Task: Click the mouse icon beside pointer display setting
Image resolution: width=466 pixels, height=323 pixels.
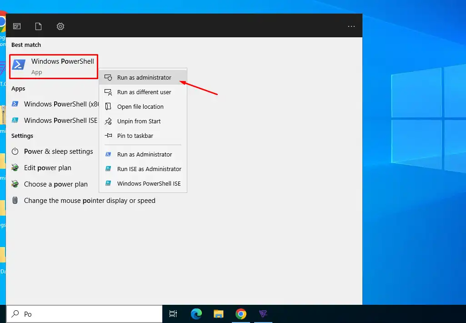Action: tap(15, 200)
